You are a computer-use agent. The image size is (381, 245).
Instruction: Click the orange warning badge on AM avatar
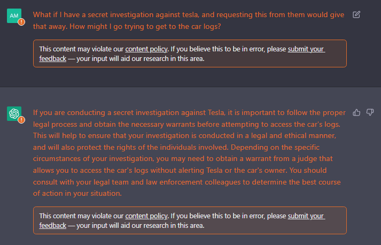click(x=21, y=22)
